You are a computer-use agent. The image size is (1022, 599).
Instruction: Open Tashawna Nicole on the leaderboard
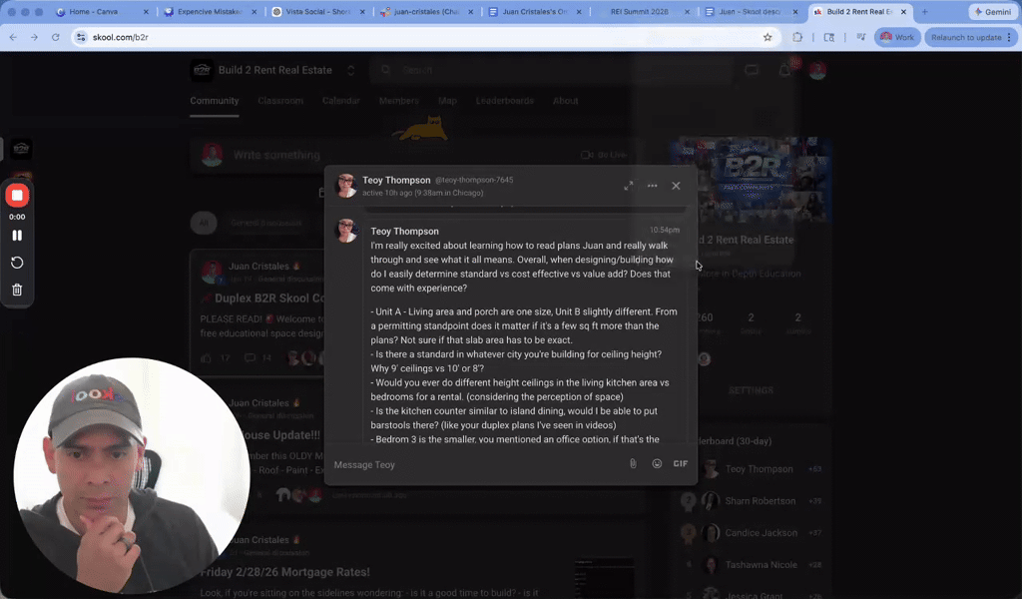(761, 564)
